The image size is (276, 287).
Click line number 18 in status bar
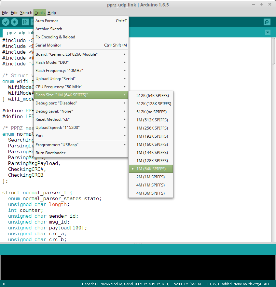tap(4, 284)
